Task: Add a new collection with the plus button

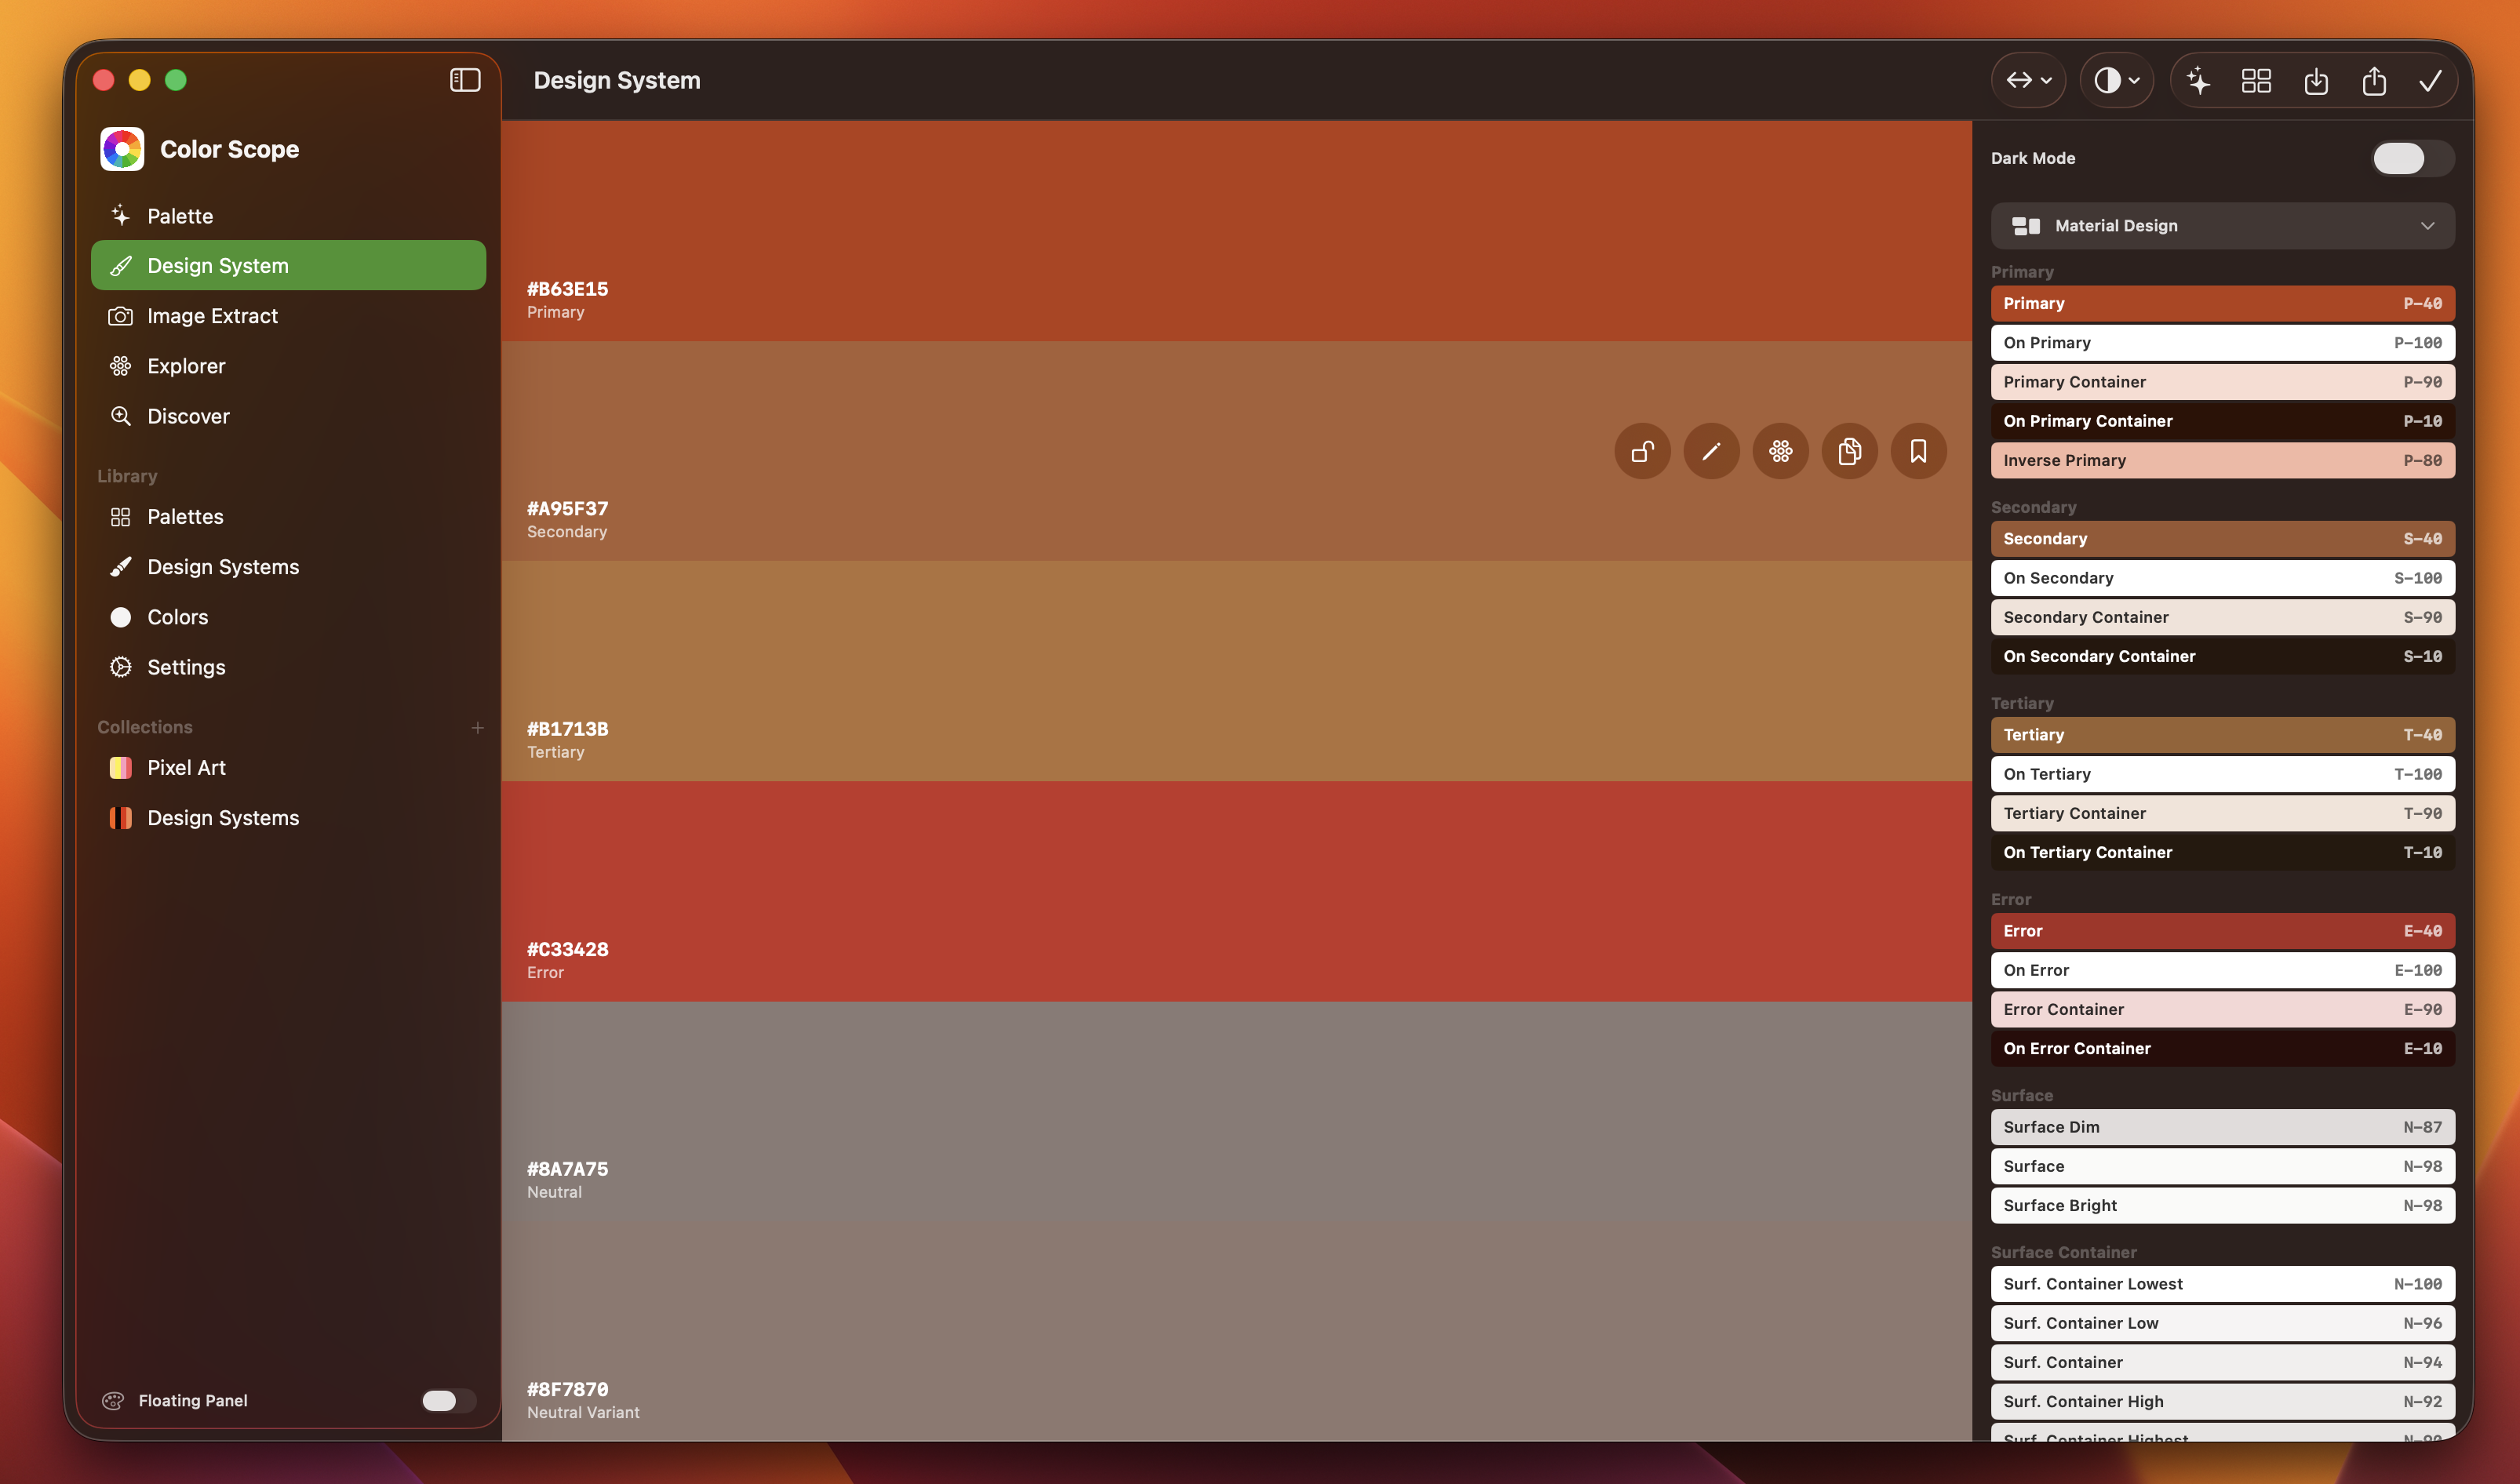Action: [x=478, y=727]
